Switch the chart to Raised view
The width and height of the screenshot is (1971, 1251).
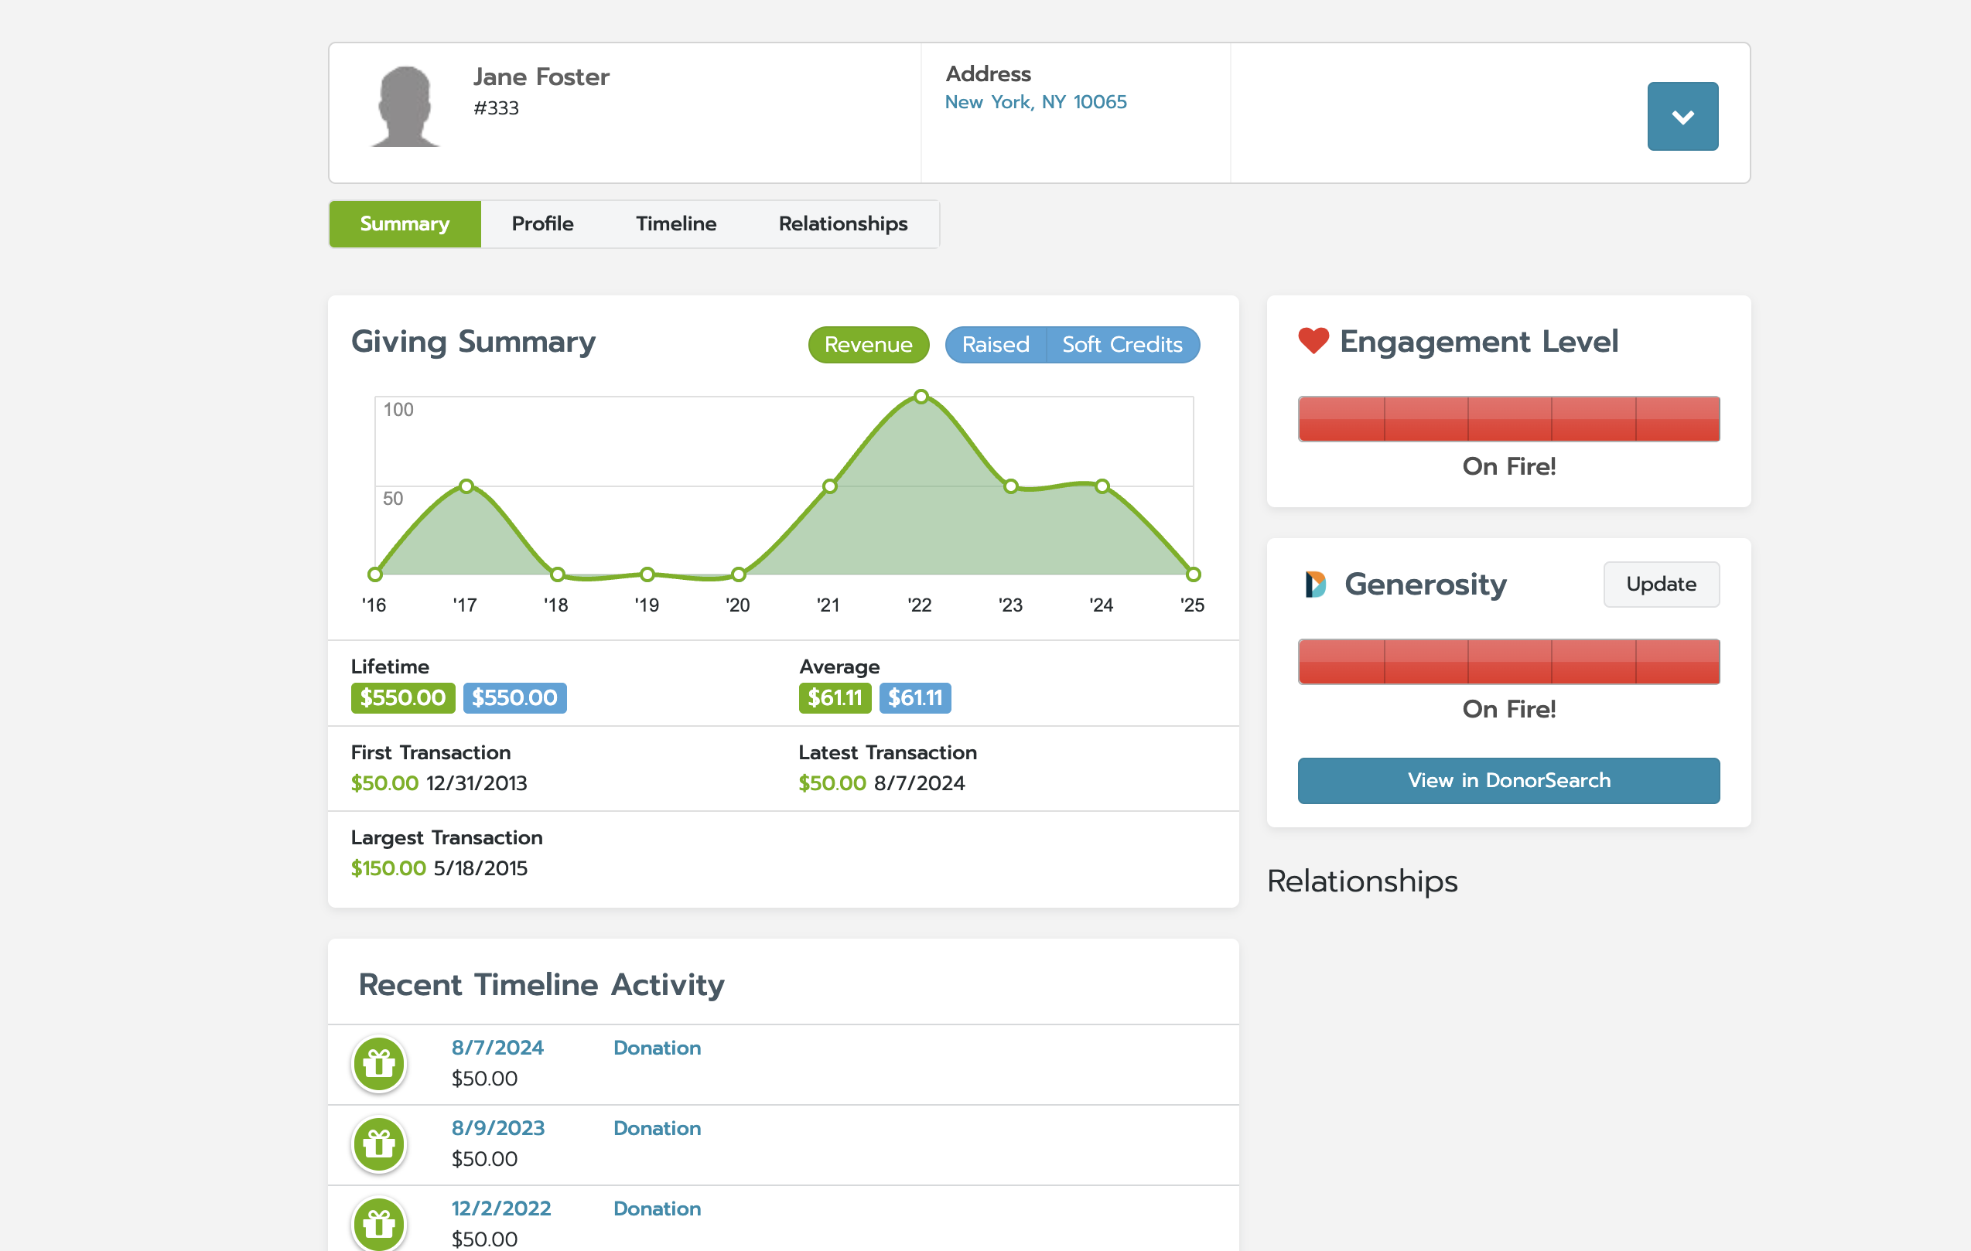(996, 345)
